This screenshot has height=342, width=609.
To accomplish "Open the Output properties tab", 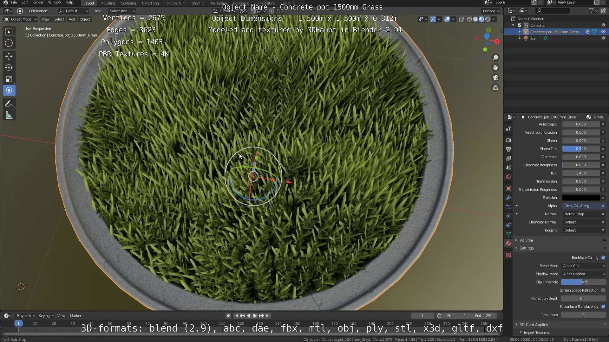I will click(508, 149).
